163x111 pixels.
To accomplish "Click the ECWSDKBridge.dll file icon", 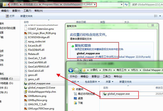I will (26, 37).
